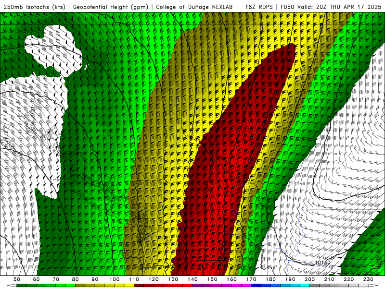Click the "Valid: 20Z THU APR 17 2025" text
The width and height of the screenshot is (385, 288).
coord(339,7)
